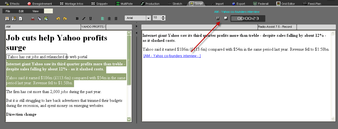The height and width of the screenshot is (129, 338).
Task: Undo the last edit
Action: click(58, 18)
